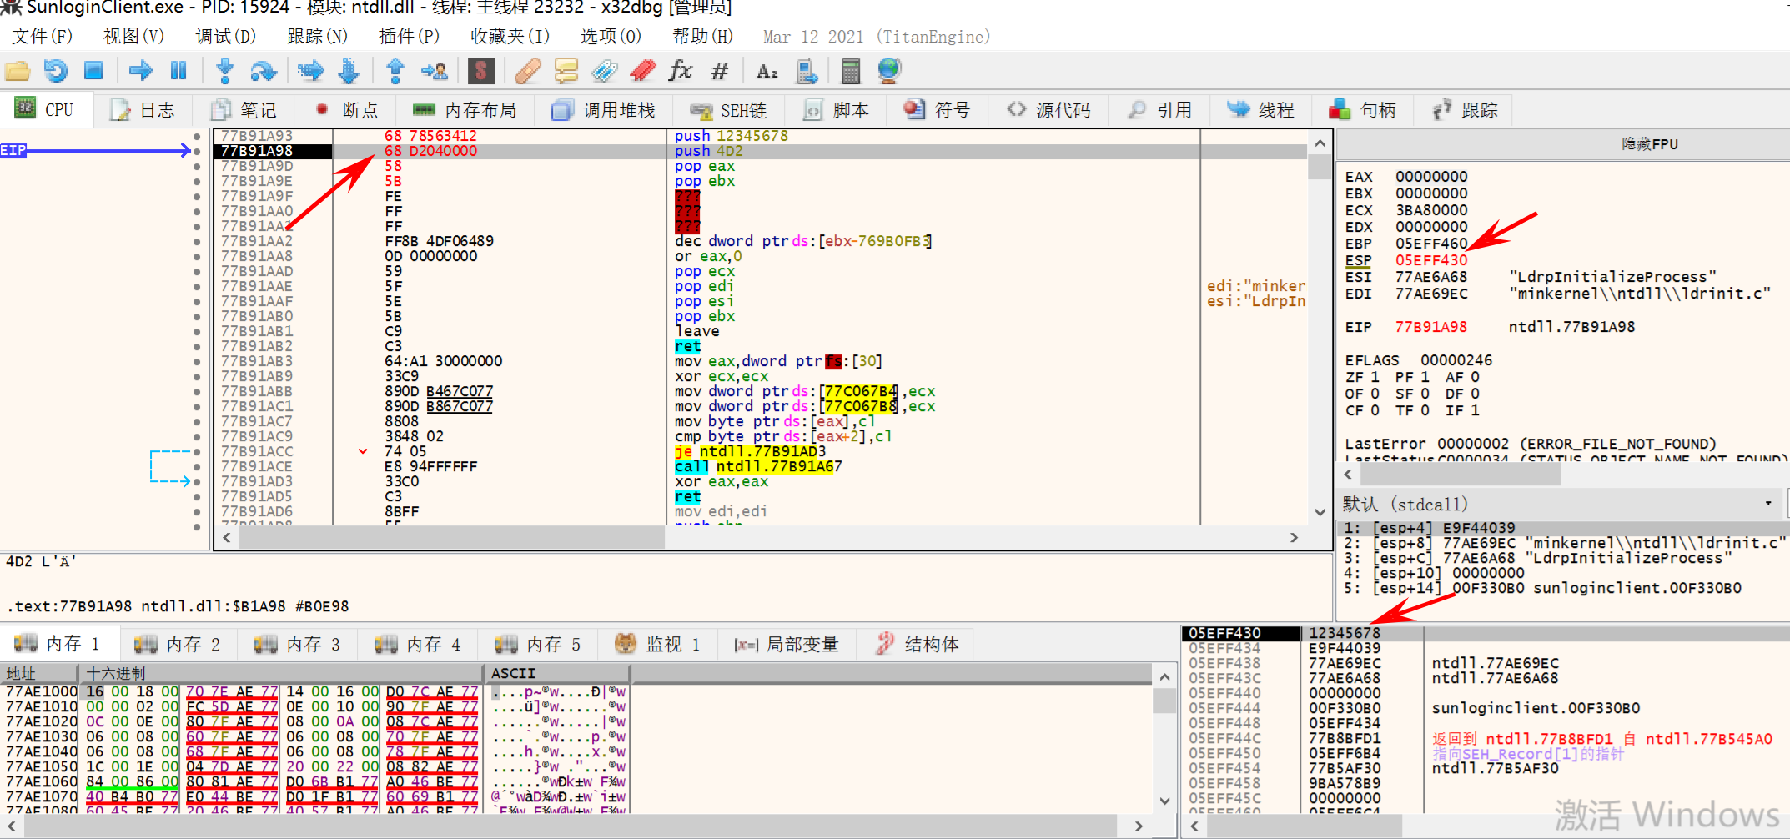Select the 监视 1 watch tab
The image size is (1790, 839).
pyautogui.click(x=658, y=644)
